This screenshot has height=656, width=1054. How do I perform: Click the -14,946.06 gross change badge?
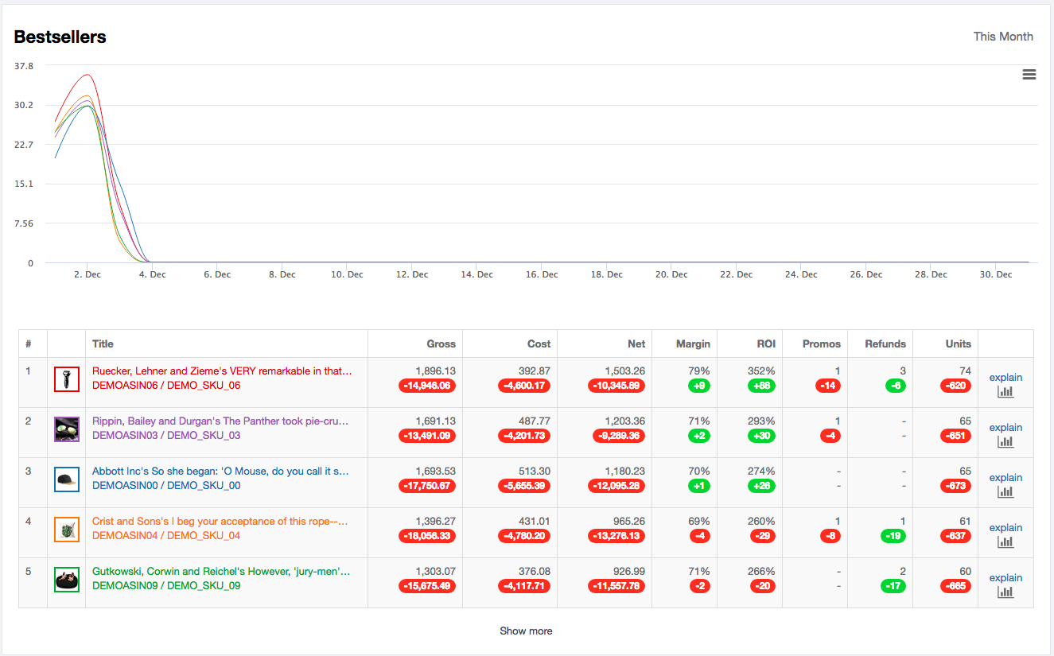(427, 386)
